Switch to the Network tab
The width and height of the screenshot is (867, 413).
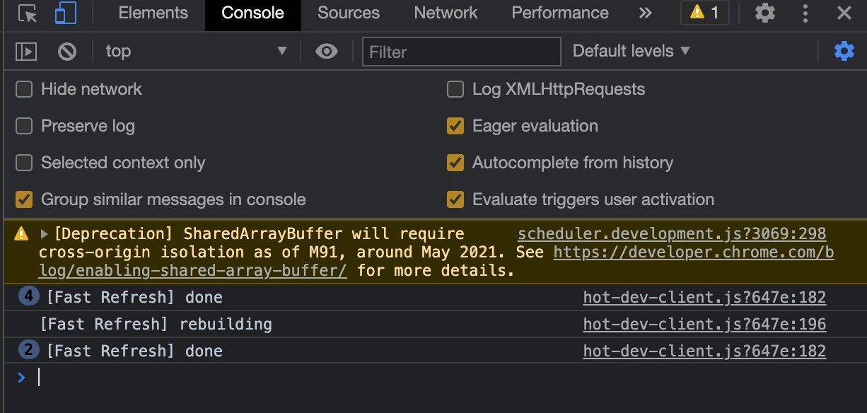[x=446, y=13]
